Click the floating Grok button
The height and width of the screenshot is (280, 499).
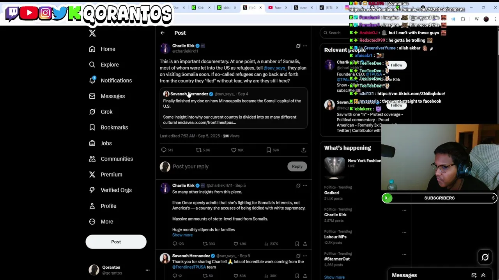tap(485, 257)
